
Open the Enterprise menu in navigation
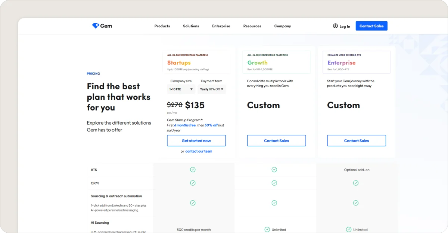(x=221, y=26)
